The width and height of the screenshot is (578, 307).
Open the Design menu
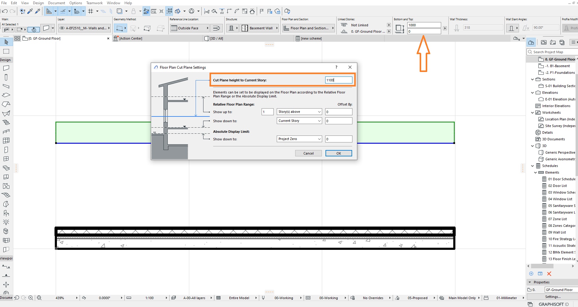[x=38, y=3]
